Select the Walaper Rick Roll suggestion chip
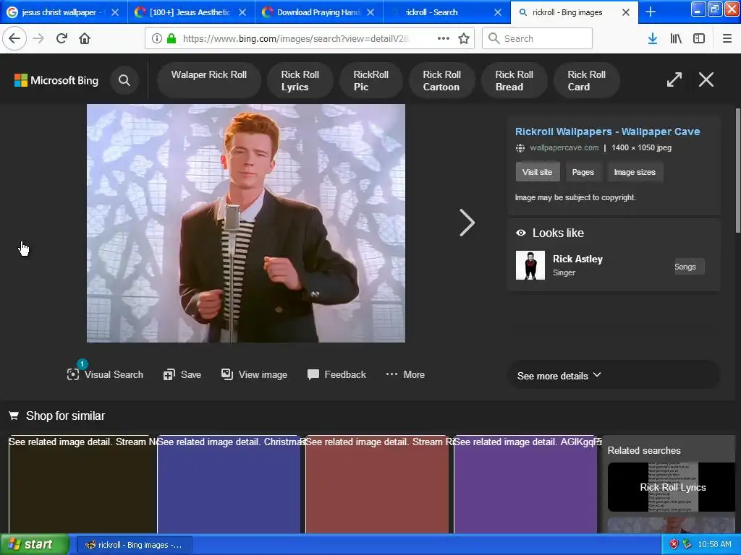The width and height of the screenshot is (741, 555). pos(209,80)
